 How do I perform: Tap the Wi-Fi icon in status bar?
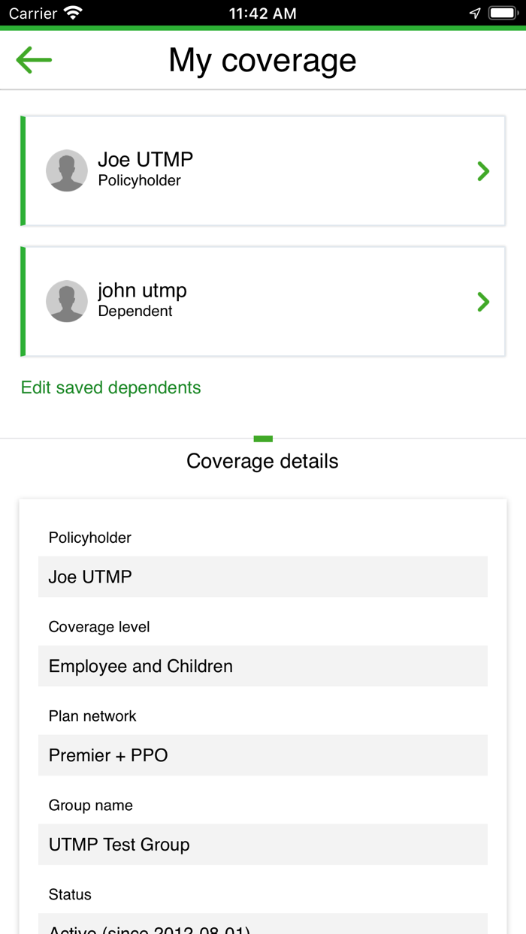[71, 13]
